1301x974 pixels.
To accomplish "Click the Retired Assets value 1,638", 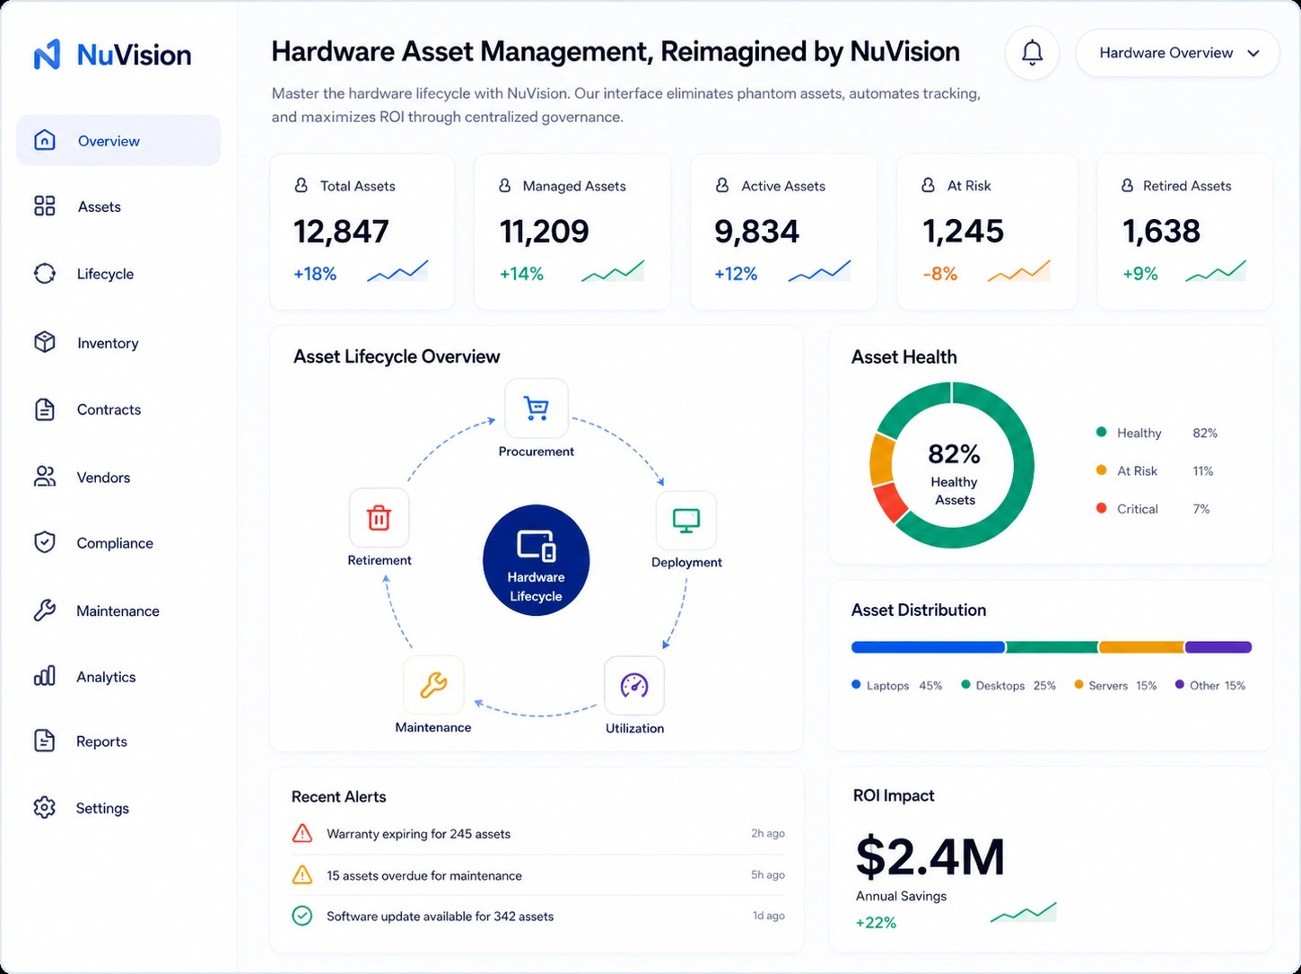I will pos(1161,231).
